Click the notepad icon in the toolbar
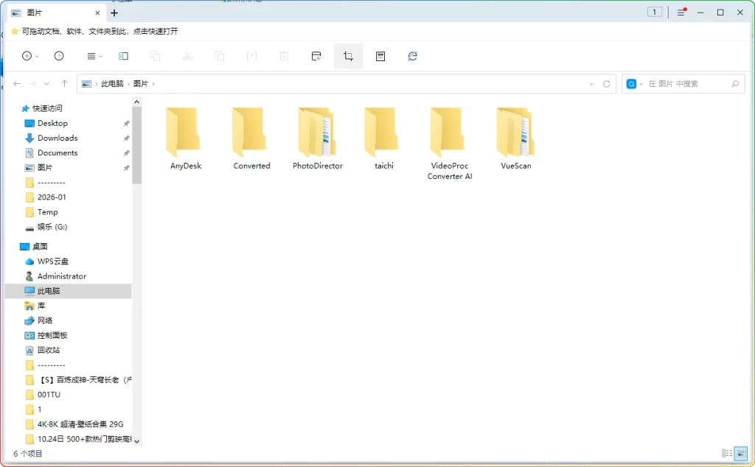This screenshot has height=467, width=755. pyautogui.click(x=380, y=56)
